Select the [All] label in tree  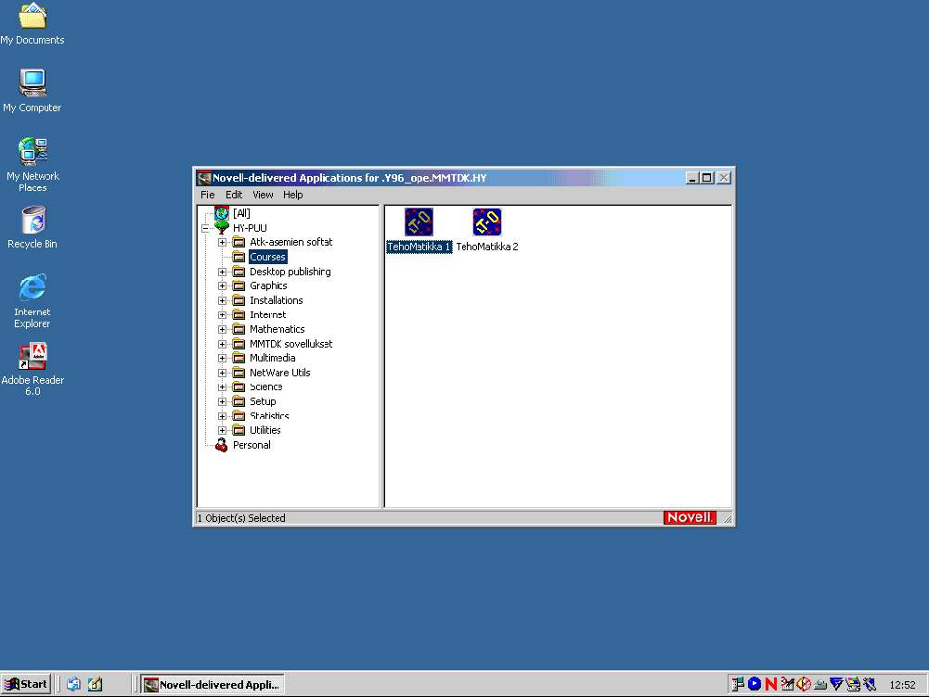(x=241, y=213)
